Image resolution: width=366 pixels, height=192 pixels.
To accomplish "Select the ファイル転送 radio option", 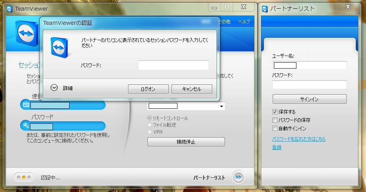I will 149,125.
